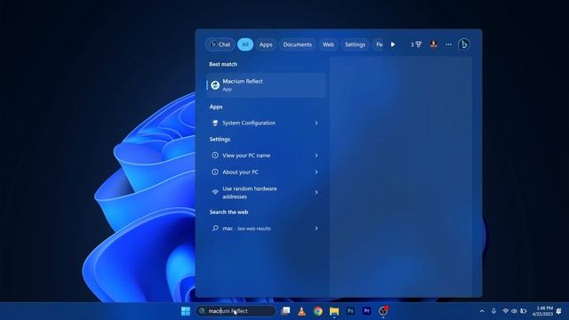Click the Best match heading
The width and height of the screenshot is (569, 320).
(x=223, y=64)
